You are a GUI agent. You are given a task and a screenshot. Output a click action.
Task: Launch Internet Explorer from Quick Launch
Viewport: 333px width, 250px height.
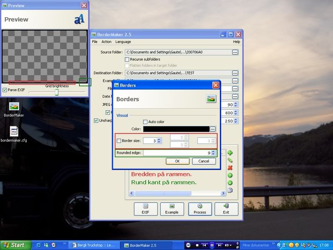point(39,245)
